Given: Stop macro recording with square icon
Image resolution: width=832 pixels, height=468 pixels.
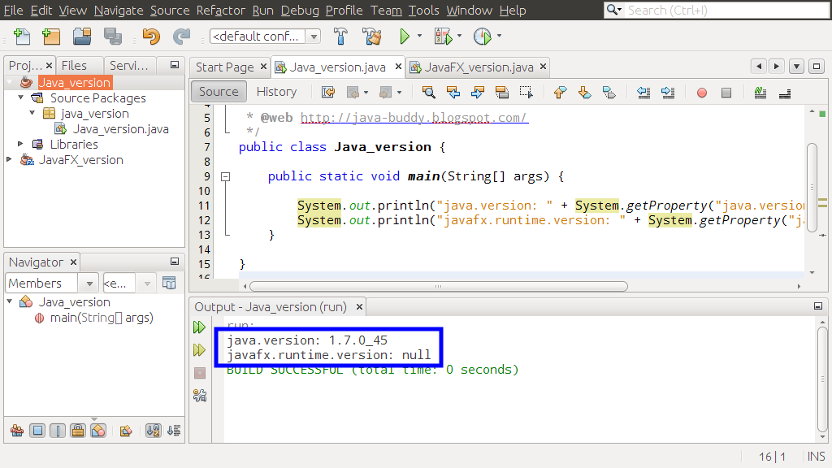Looking at the screenshot, I should [x=726, y=93].
